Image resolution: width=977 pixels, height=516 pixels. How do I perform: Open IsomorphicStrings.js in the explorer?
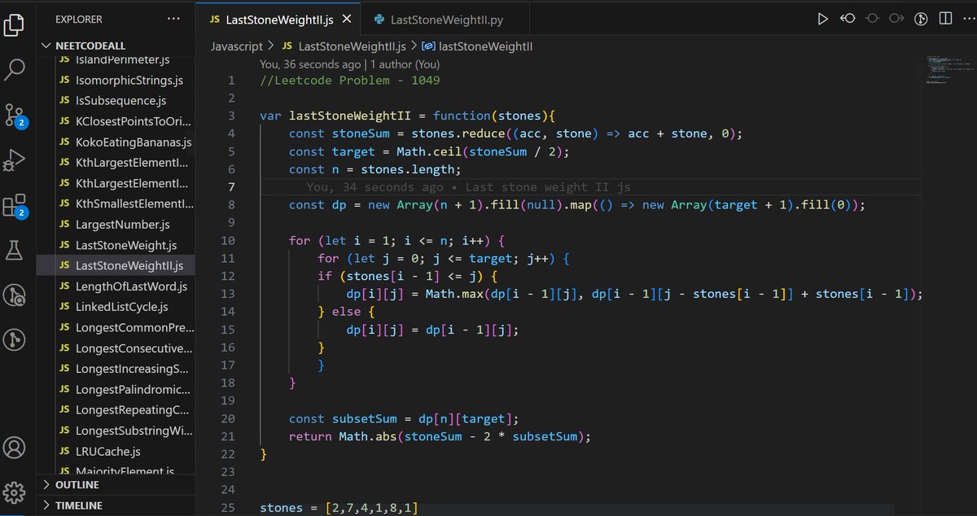pos(129,81)
